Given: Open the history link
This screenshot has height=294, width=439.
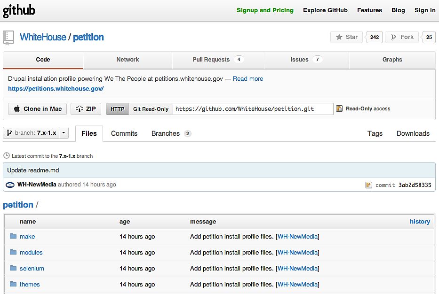Looking at the screenshot, I should 420,222.
